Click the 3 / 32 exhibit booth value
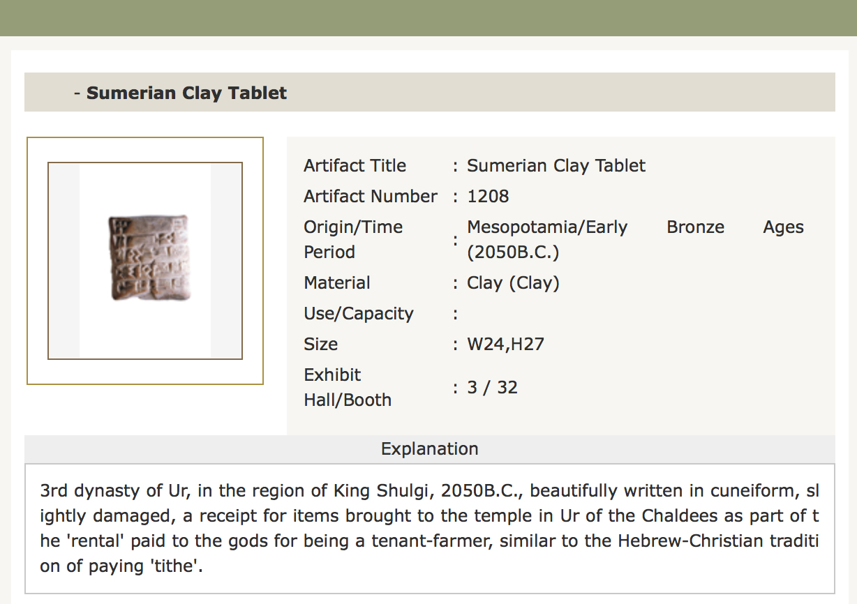857x604 pixels. pos(492,387)
